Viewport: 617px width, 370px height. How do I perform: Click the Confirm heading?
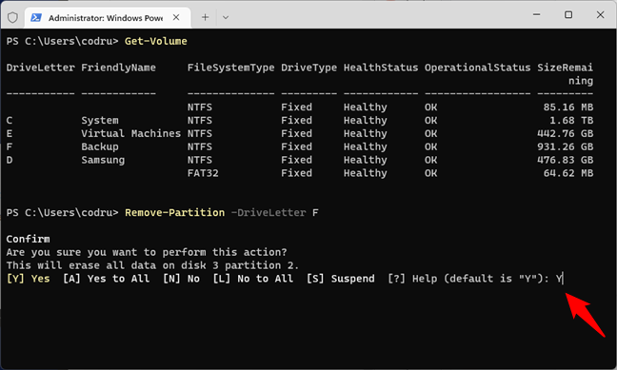pos(28,239)
